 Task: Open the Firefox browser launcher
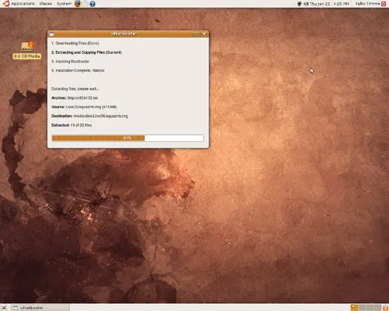[78, 4]
